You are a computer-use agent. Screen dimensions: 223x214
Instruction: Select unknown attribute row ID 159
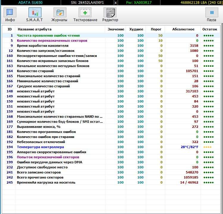pyautogui.click(x=111, y=111)
